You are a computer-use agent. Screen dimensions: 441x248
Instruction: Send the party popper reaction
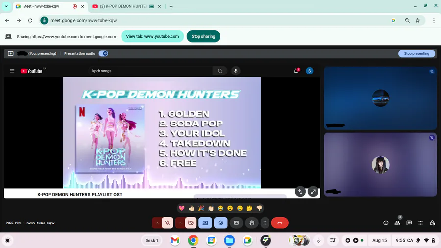coord(201,208)
